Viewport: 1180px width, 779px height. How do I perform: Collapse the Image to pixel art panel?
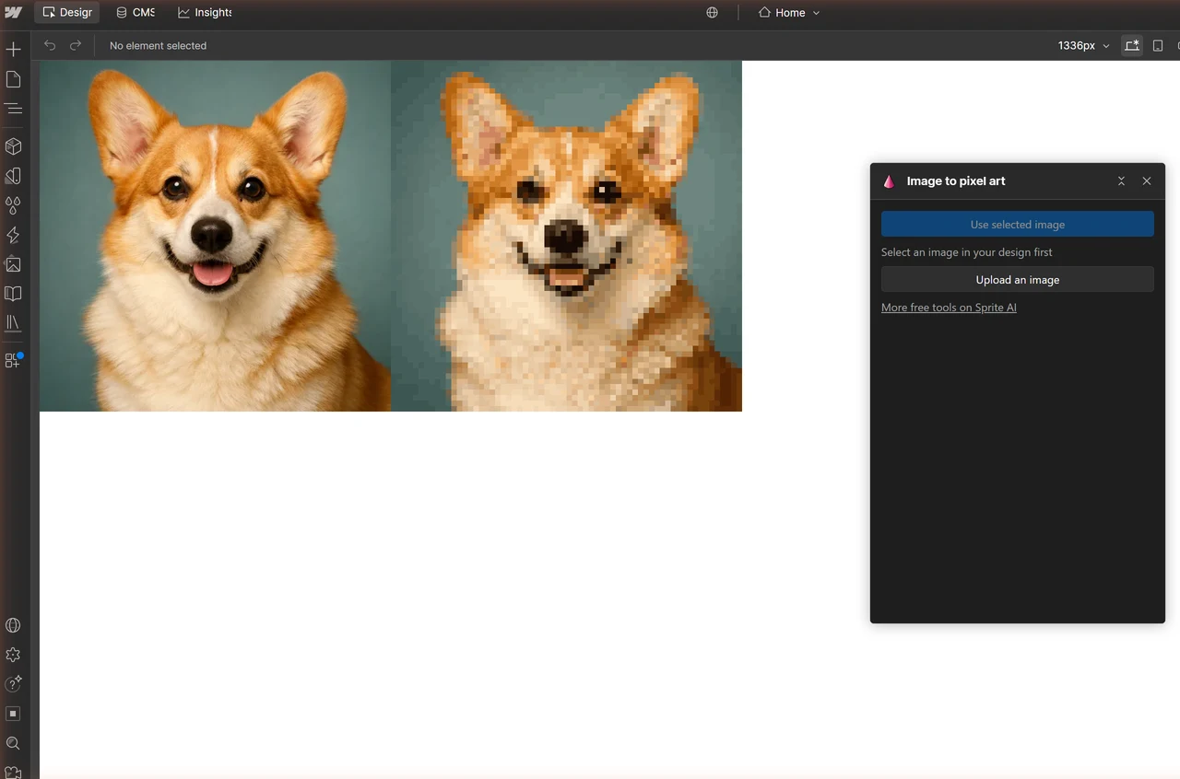[x=1121, y=181]
